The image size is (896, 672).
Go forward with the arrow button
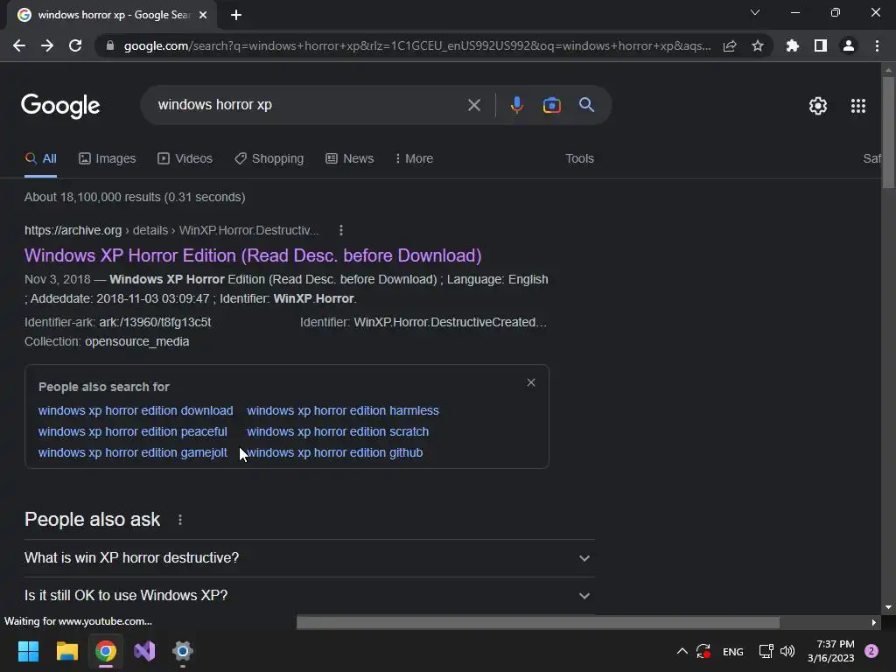47,45
